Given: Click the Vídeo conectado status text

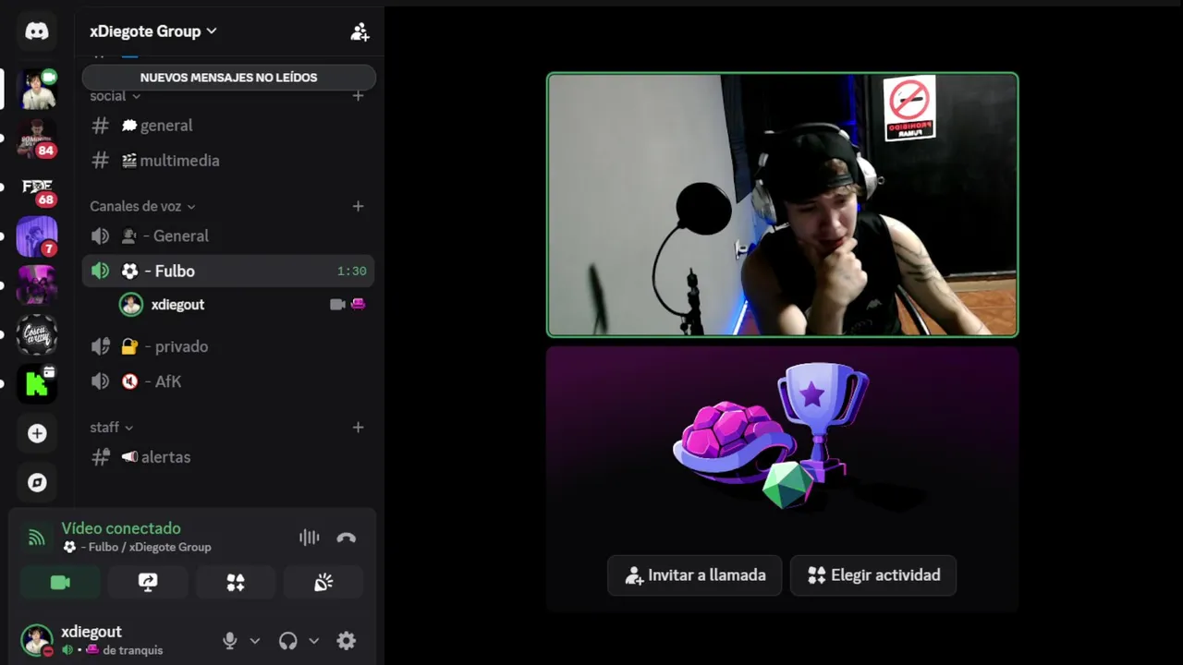Looking at the screenshot, I should click(121, 528).
